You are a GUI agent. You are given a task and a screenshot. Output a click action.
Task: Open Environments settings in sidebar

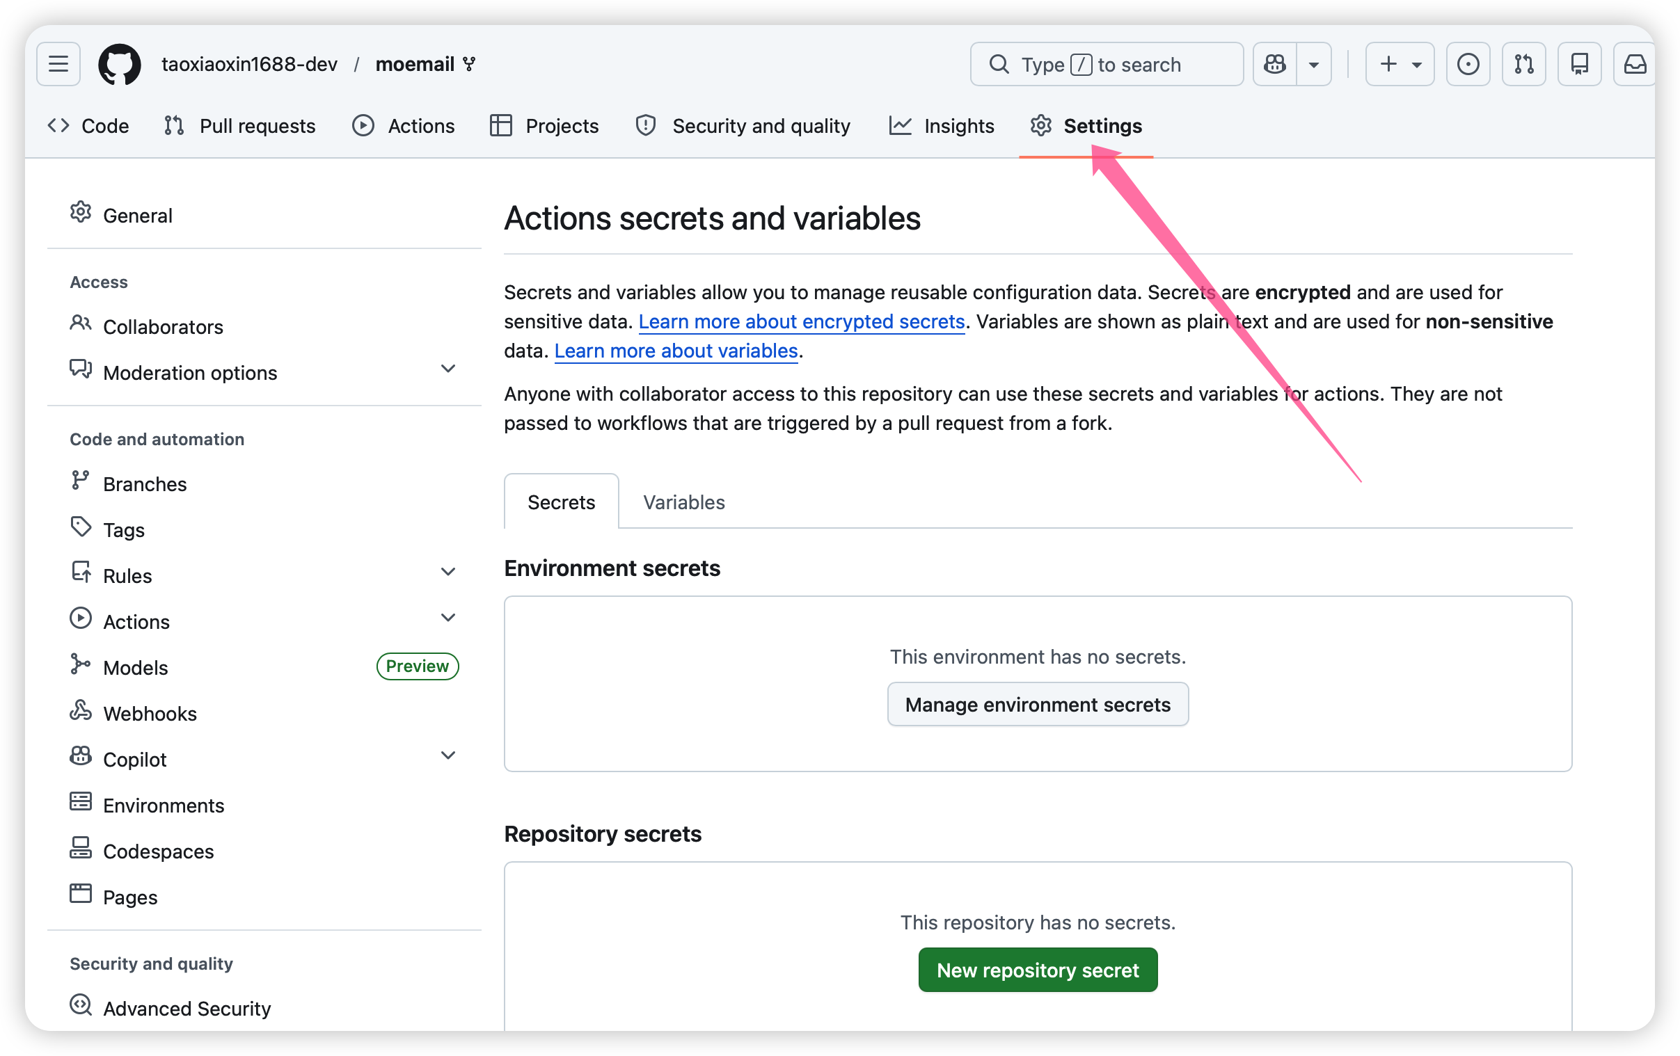[x=164, y=806]
